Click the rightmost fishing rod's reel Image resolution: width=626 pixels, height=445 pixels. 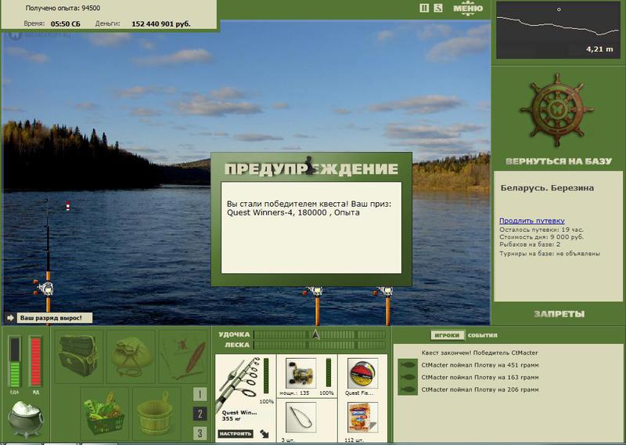[385, 291]
